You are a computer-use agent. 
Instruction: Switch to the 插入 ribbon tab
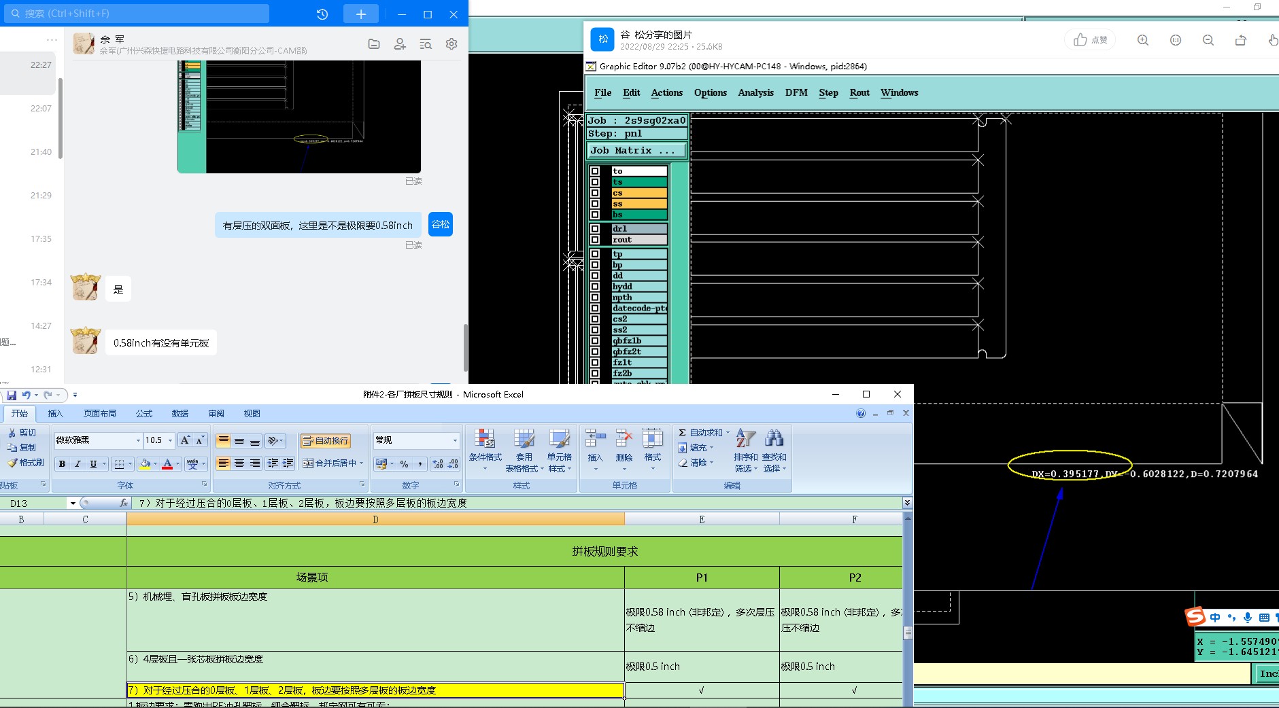[x=55, y=413]
